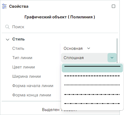Select the dash-dot-dot line option
Screen dimensions: 124x115
pos(92,104)
